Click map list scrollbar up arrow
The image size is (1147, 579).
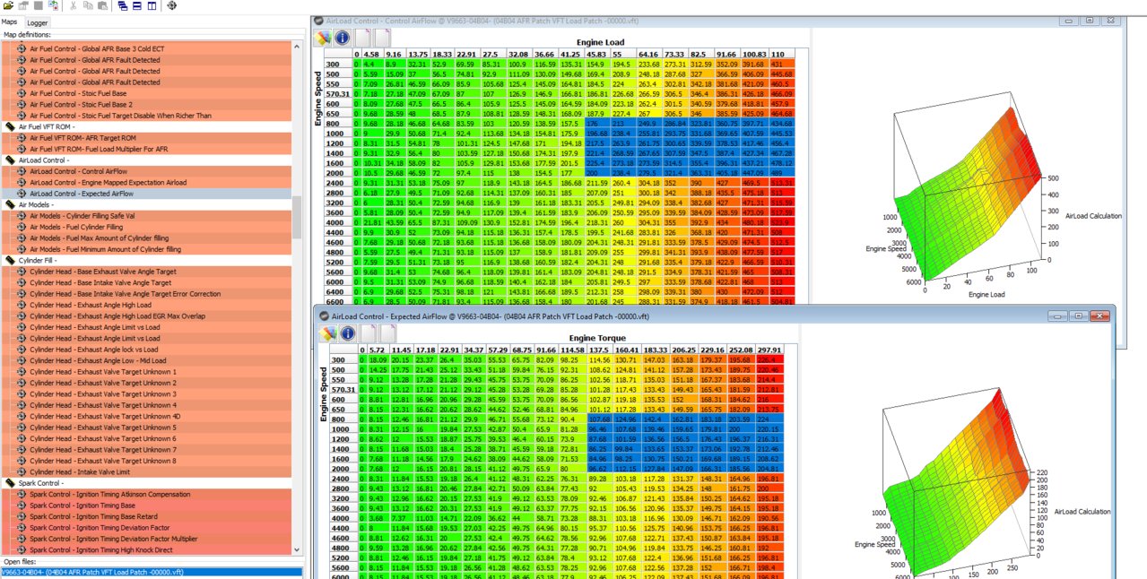[296, 45]
